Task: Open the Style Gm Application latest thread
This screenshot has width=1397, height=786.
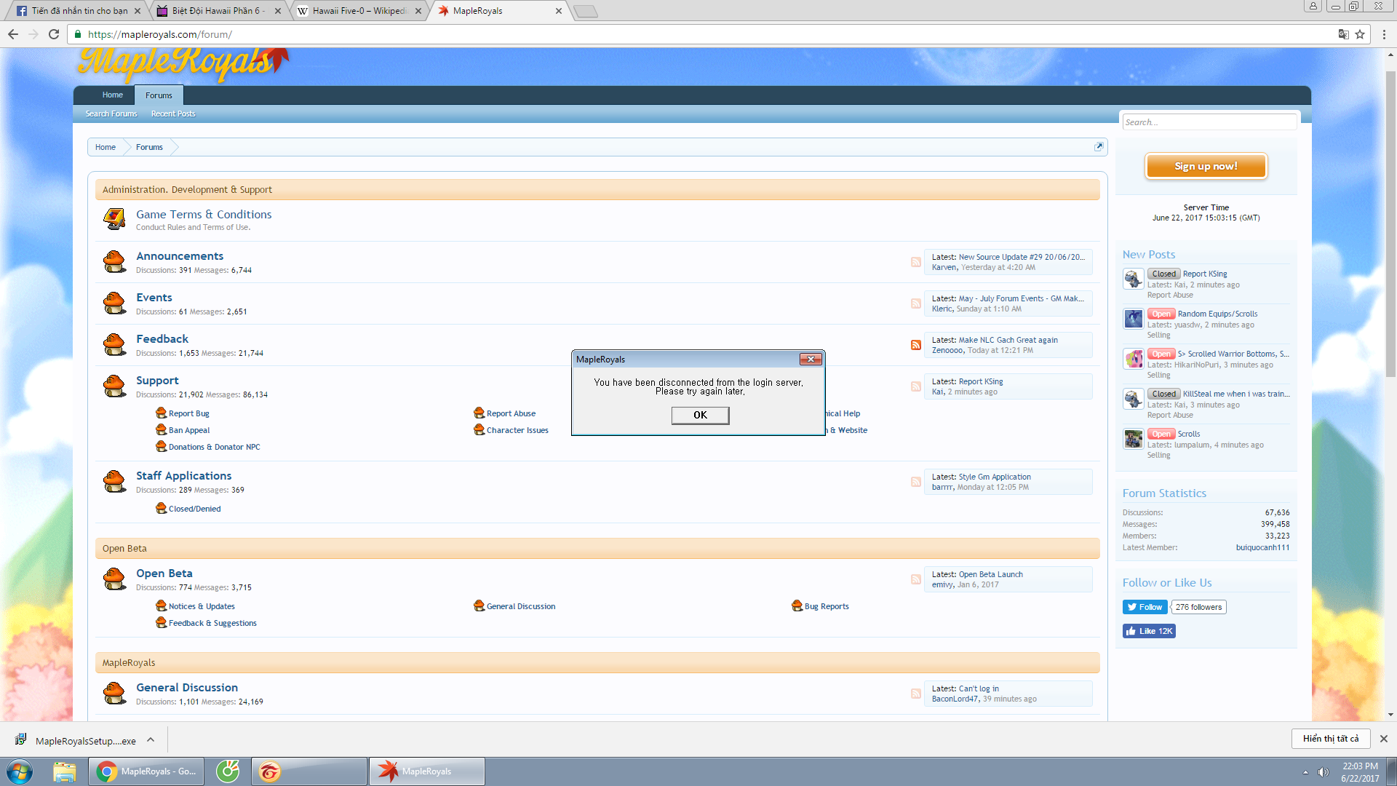Action: (x=995, y=477)
